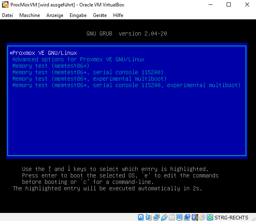Click the shared folders status icon
Screen dimensions: 256x221
pyautogui.click(x=171, y=217)
